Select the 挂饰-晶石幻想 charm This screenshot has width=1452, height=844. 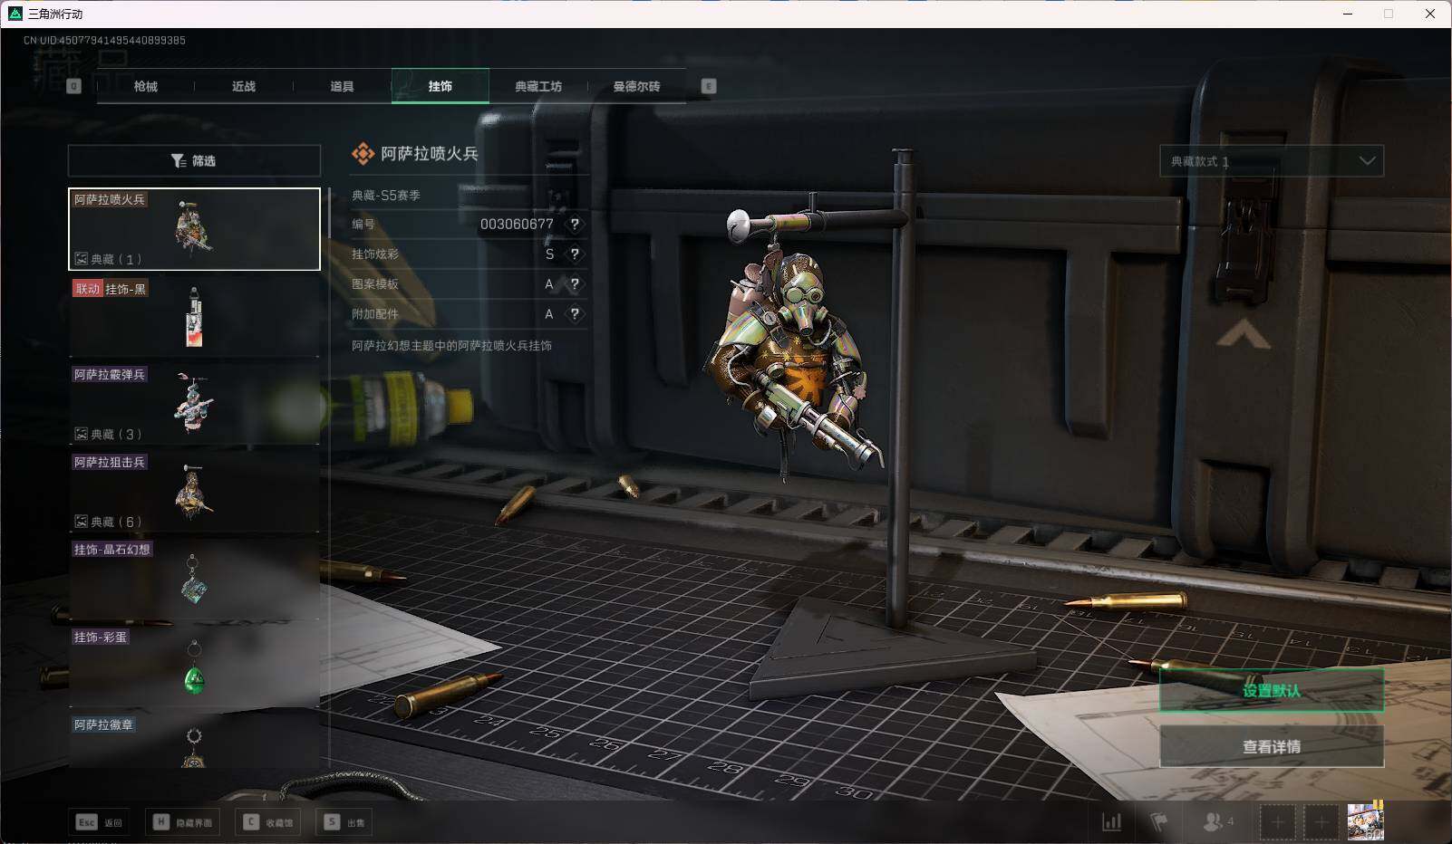[x=194, y=580]
